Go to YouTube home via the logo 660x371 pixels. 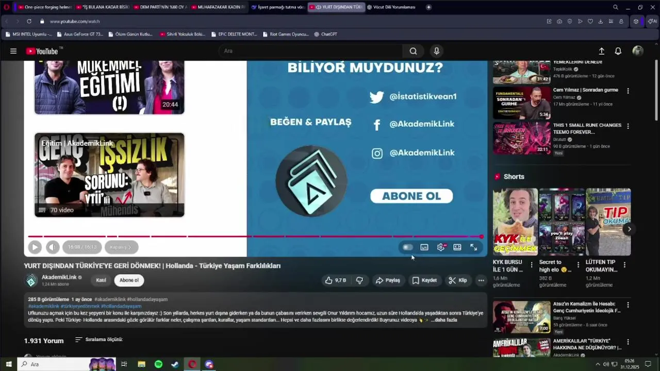(x=42, y=51)
